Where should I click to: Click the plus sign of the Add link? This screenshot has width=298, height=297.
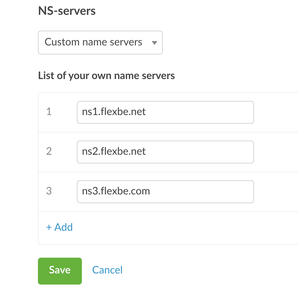49,228
